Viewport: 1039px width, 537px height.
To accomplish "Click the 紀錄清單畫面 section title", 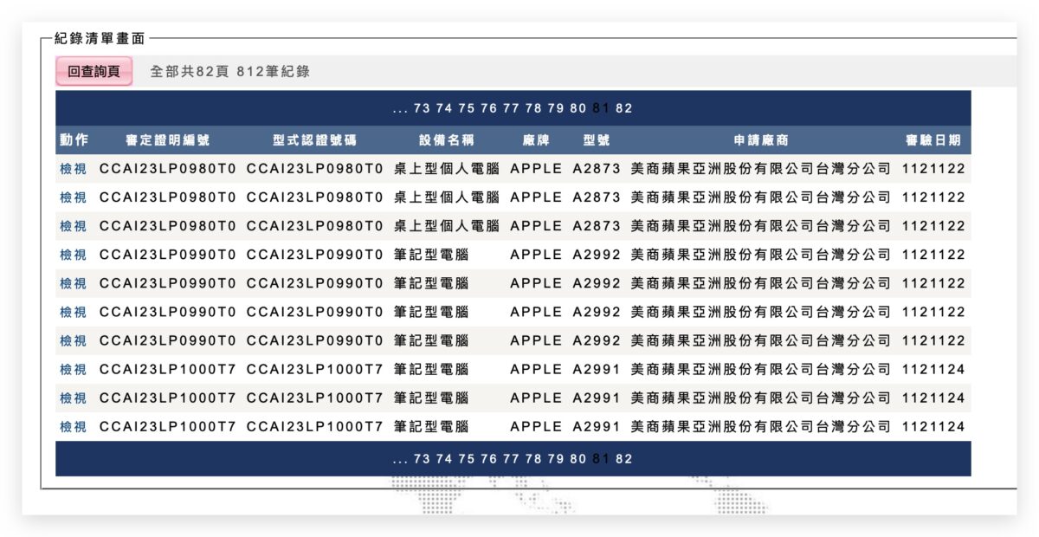I will [100, 38].
